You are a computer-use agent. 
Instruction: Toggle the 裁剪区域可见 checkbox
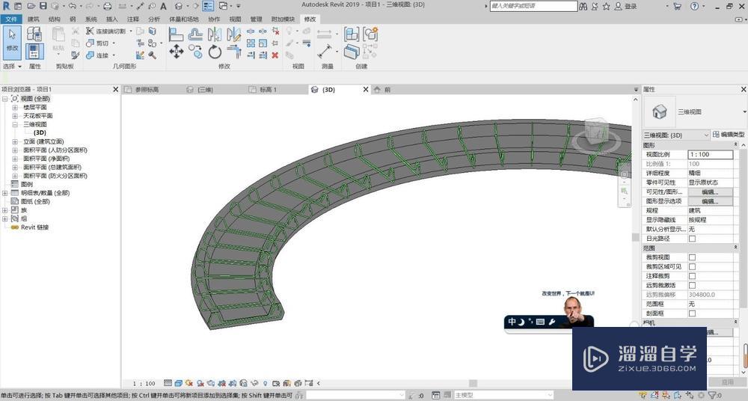coord(692,266)
